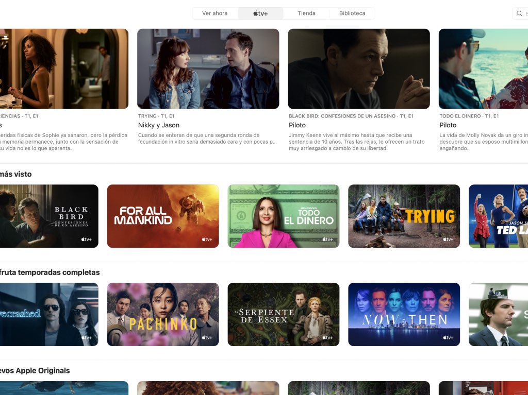Open the Now & Then poster

click(404, 314)
